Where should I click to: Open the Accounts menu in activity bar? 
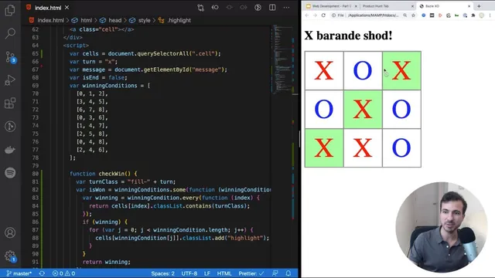[10, 232]
